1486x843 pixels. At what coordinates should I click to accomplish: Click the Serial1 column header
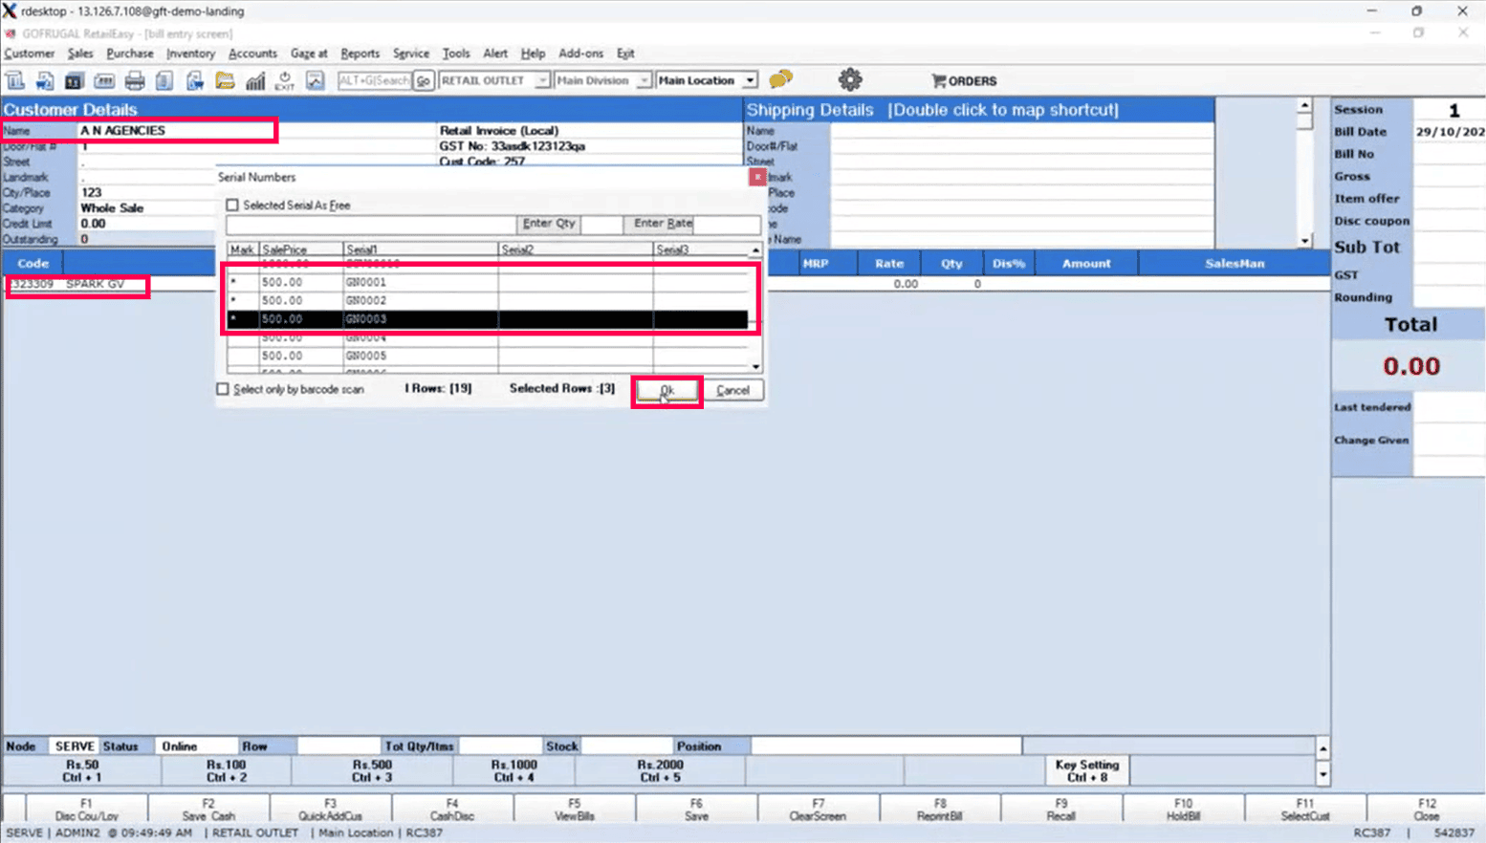coord(421,249)
